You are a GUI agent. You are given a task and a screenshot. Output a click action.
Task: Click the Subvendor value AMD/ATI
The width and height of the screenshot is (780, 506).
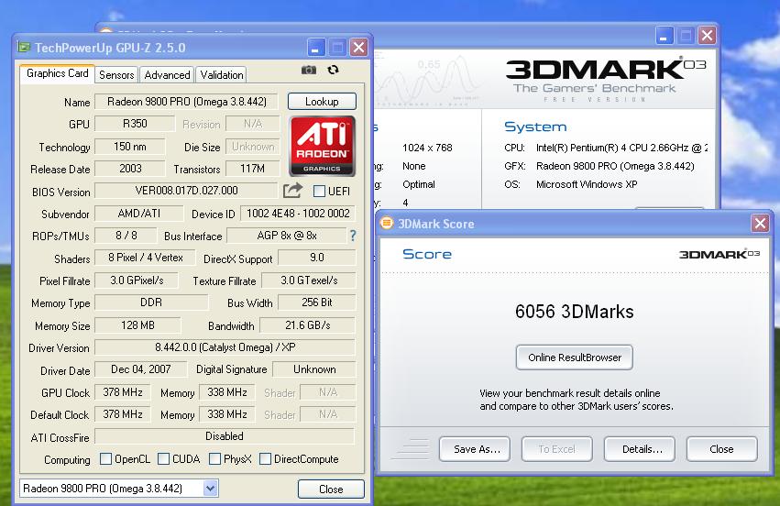(x=138, y=214)
